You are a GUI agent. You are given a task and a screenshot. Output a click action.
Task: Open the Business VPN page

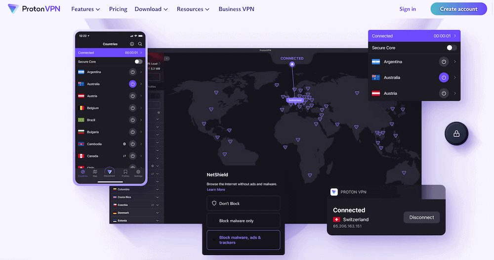pyautogui.click(x=236, y=9)
